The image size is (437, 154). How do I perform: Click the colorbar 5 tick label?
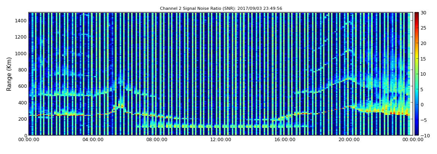pos(422,89)
